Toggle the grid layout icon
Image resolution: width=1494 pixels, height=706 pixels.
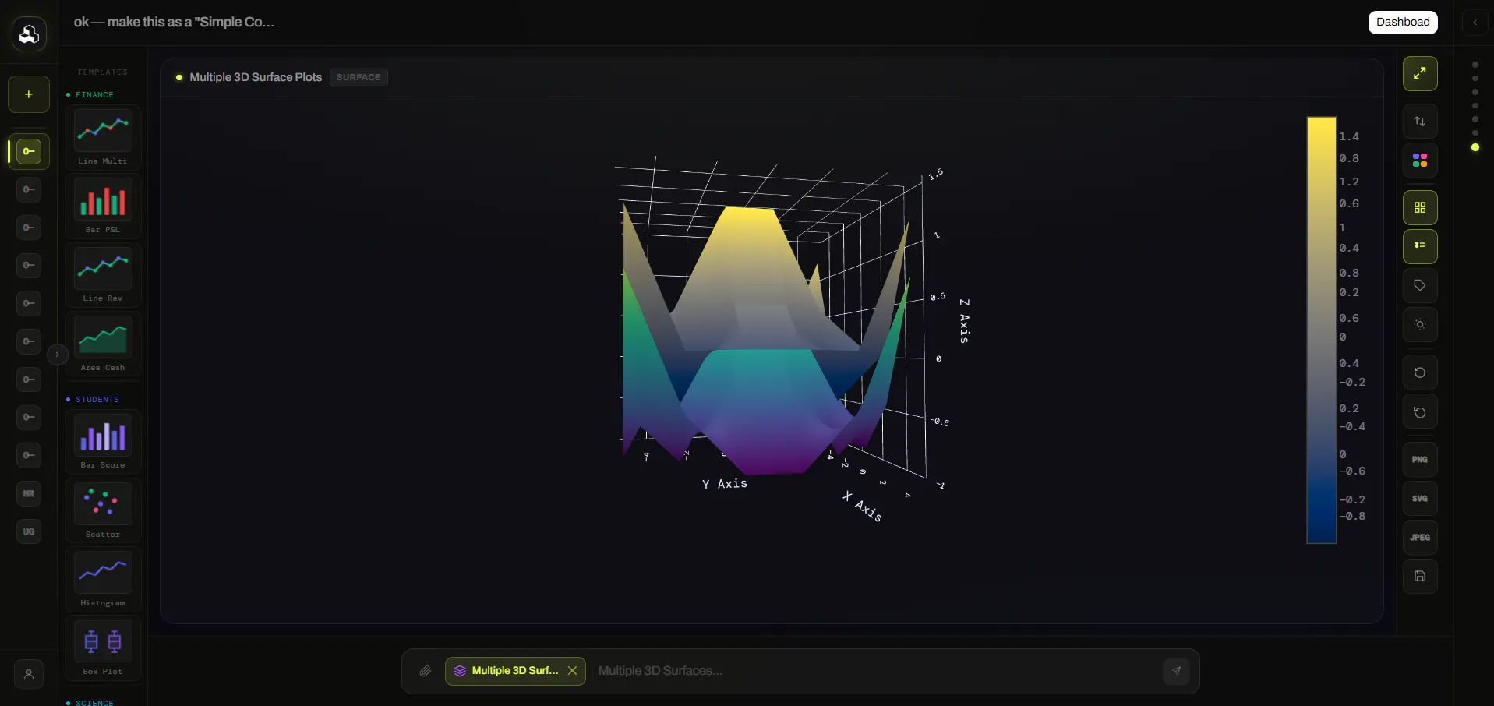[x=1420, y=207]
